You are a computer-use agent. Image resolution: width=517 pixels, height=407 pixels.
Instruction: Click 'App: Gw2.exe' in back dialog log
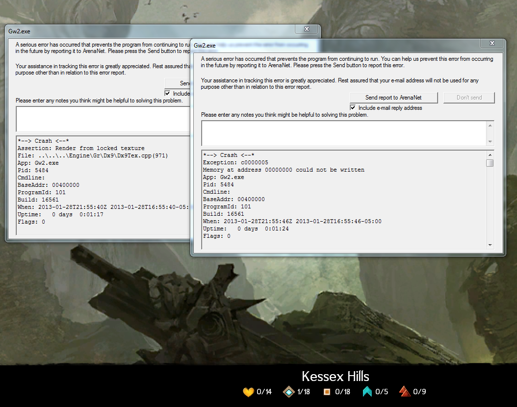pyautogui.click(x=38, y=163)
